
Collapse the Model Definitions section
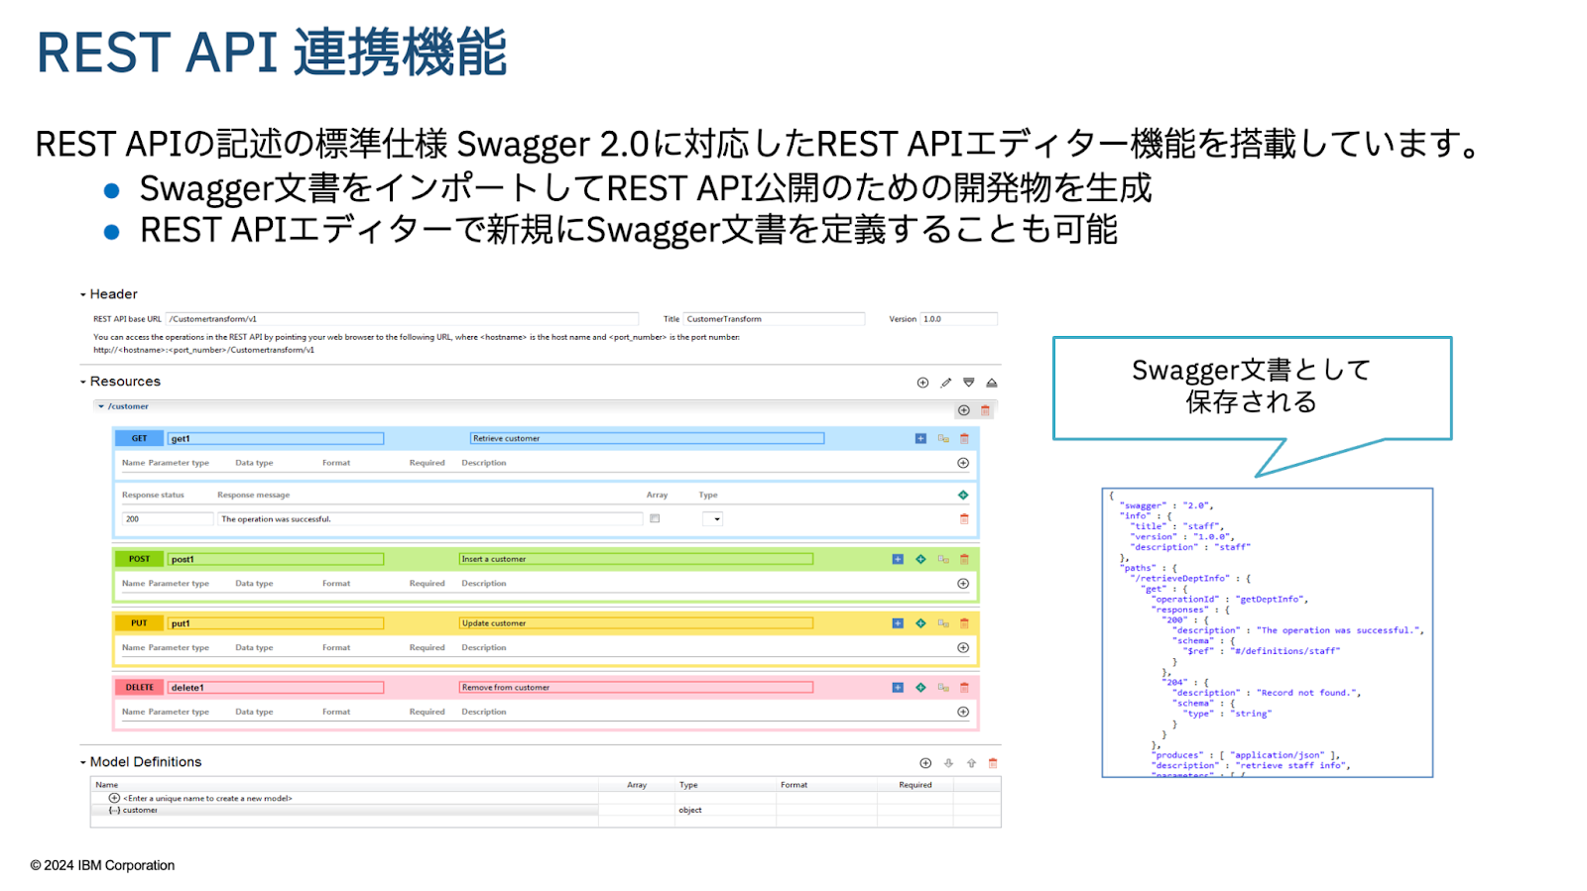point(83,763)
